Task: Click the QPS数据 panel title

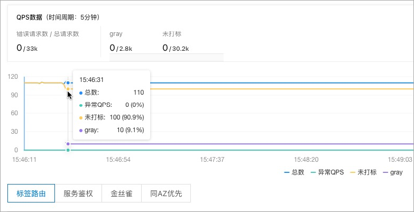Action: pyautogui.click(x=58, y=17)
